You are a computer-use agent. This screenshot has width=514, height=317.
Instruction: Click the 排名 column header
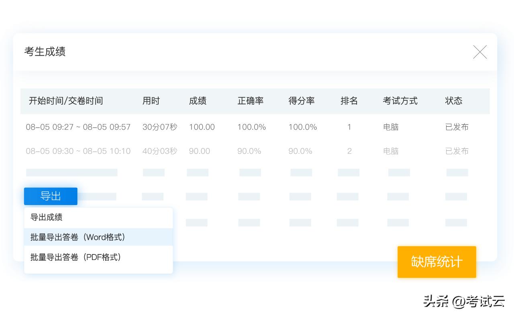click(x=349, y=101)
